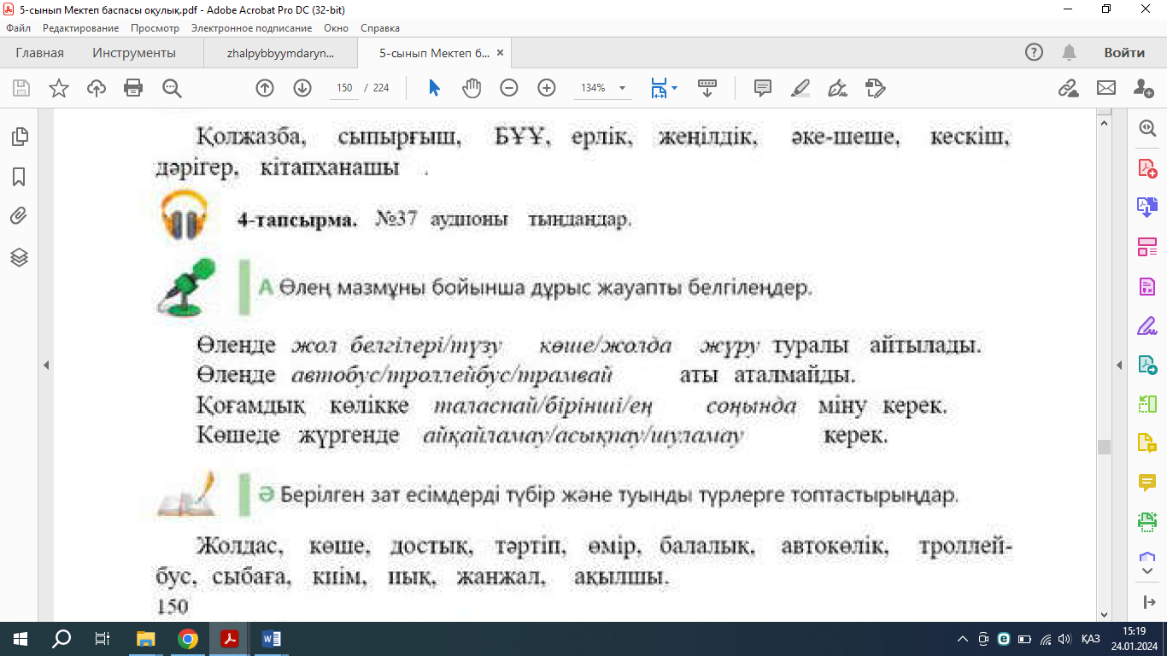Viewport: 1167px width, 656px height.
Task: Open the highlight text tool
Action: [x=800, y=88]
